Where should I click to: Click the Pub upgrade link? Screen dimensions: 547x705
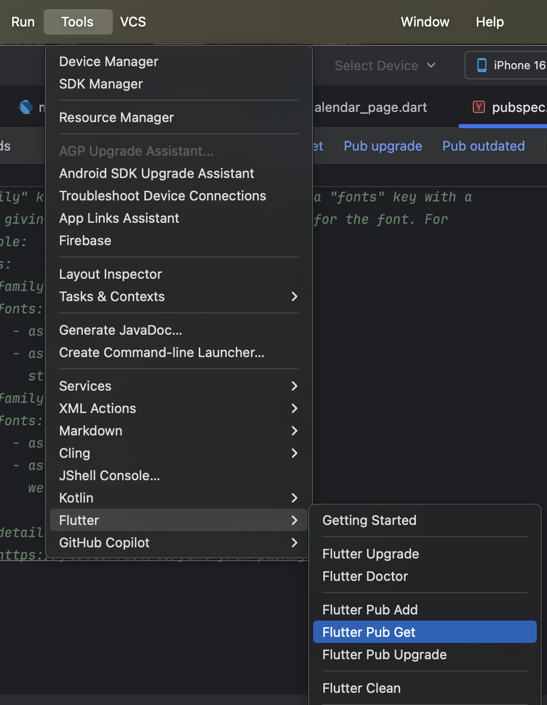pos(383,146)
